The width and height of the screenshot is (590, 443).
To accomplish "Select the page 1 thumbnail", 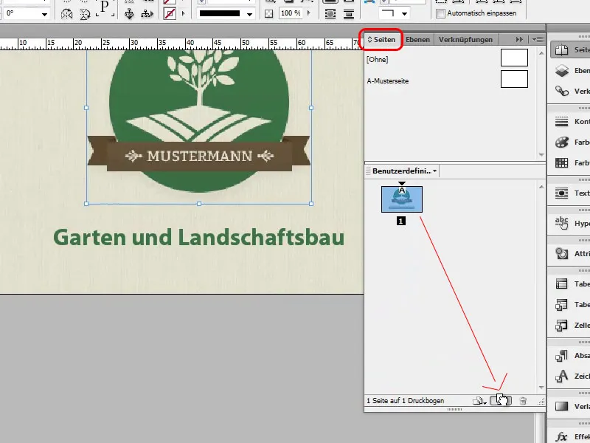I will coord(401,199).
